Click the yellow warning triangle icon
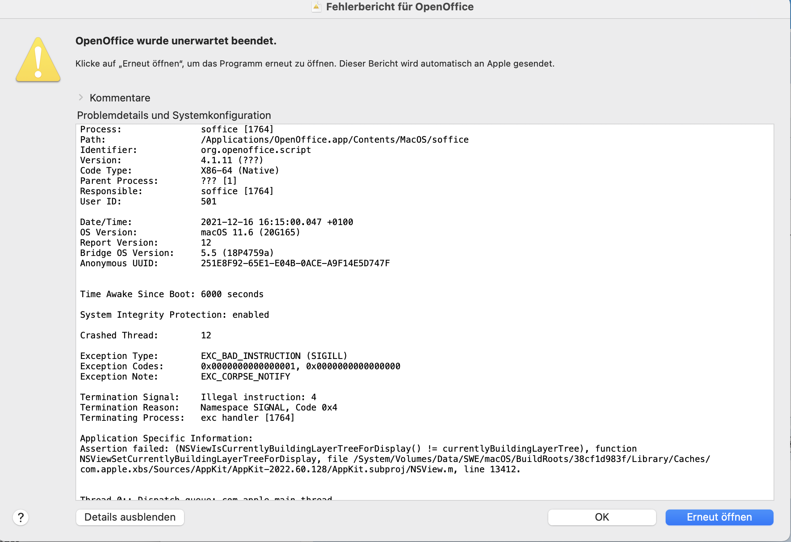The width and height of the screenshot is (791, 542). click(38, 60)
